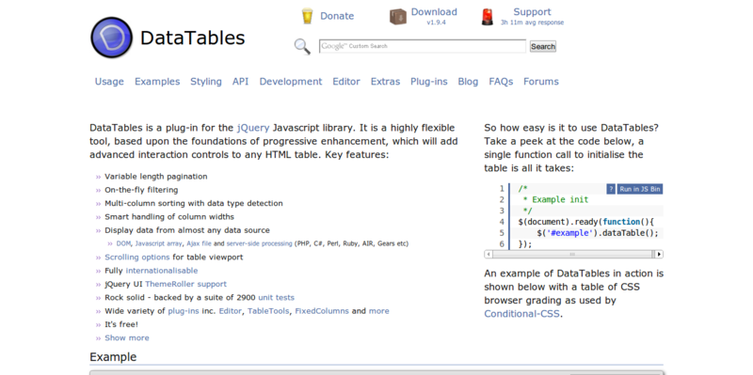This screenshot has height=375, width=753.
Task: Click the 'Smart handling of column widths' item
Action: [169, 217]
